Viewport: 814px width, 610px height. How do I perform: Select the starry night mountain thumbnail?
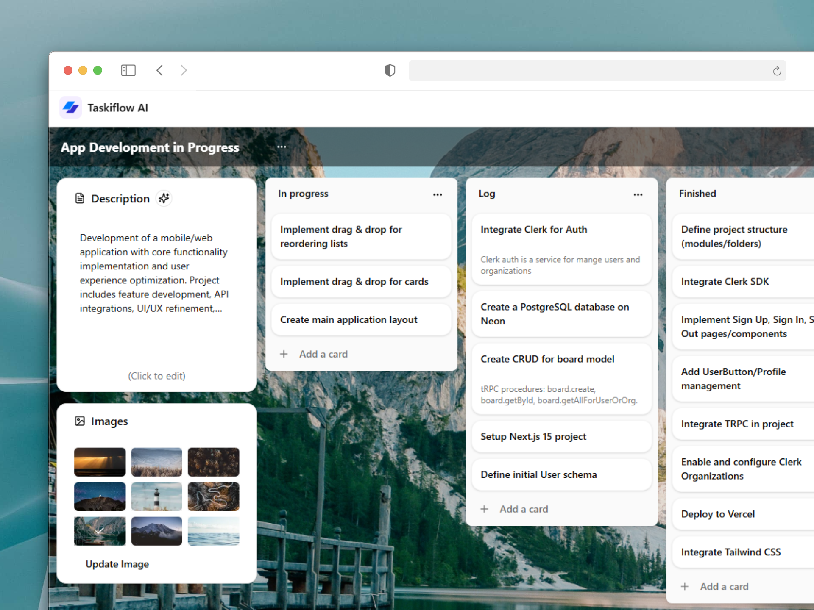pyautogui.click(x=100, y=496)
